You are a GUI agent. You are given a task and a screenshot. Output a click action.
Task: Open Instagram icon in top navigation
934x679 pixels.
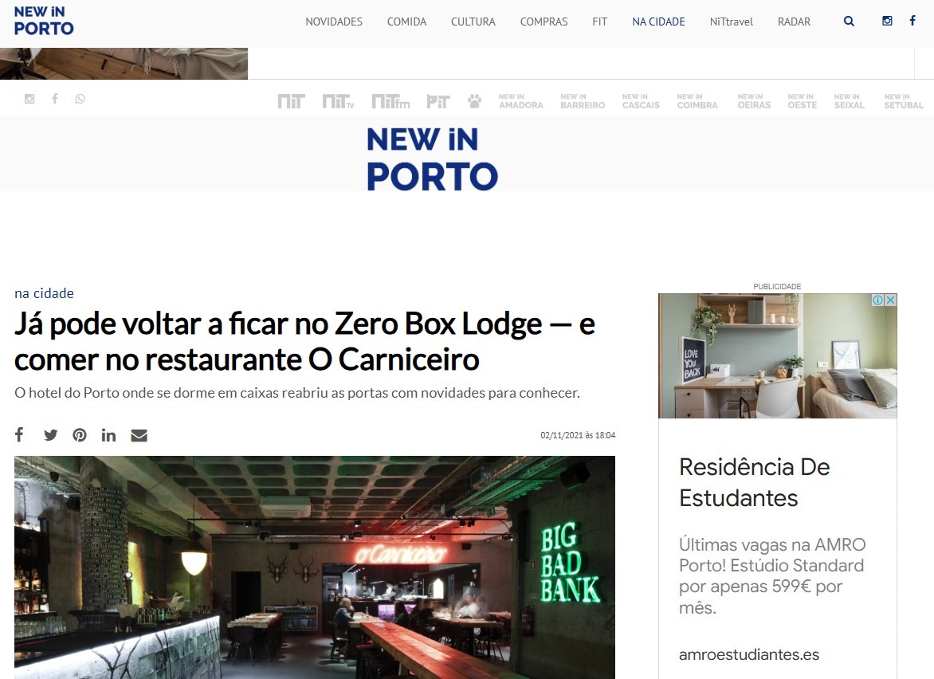coord(887,21)
